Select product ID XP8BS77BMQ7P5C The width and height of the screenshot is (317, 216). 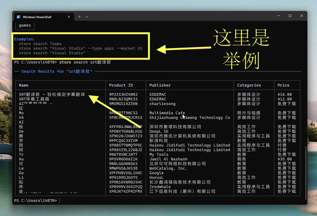tap(126, 145)
